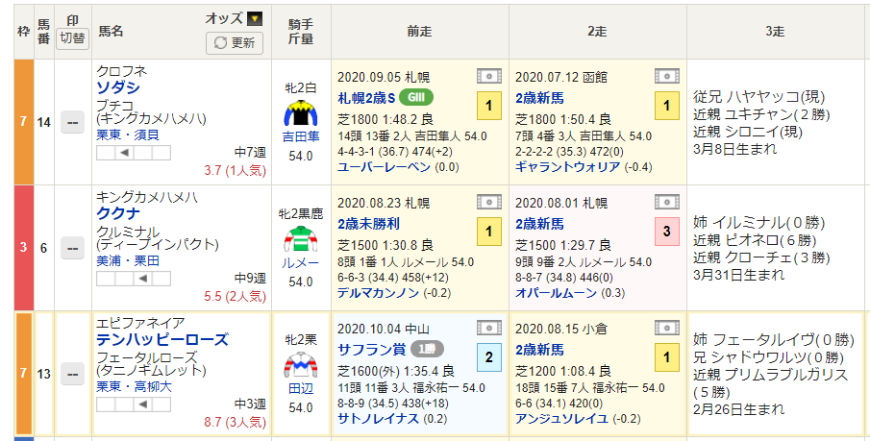The width and height of the screenshot is (870, 441).
Task: Open horse page for テンハッピーローズ
Action: coord(162,339)
